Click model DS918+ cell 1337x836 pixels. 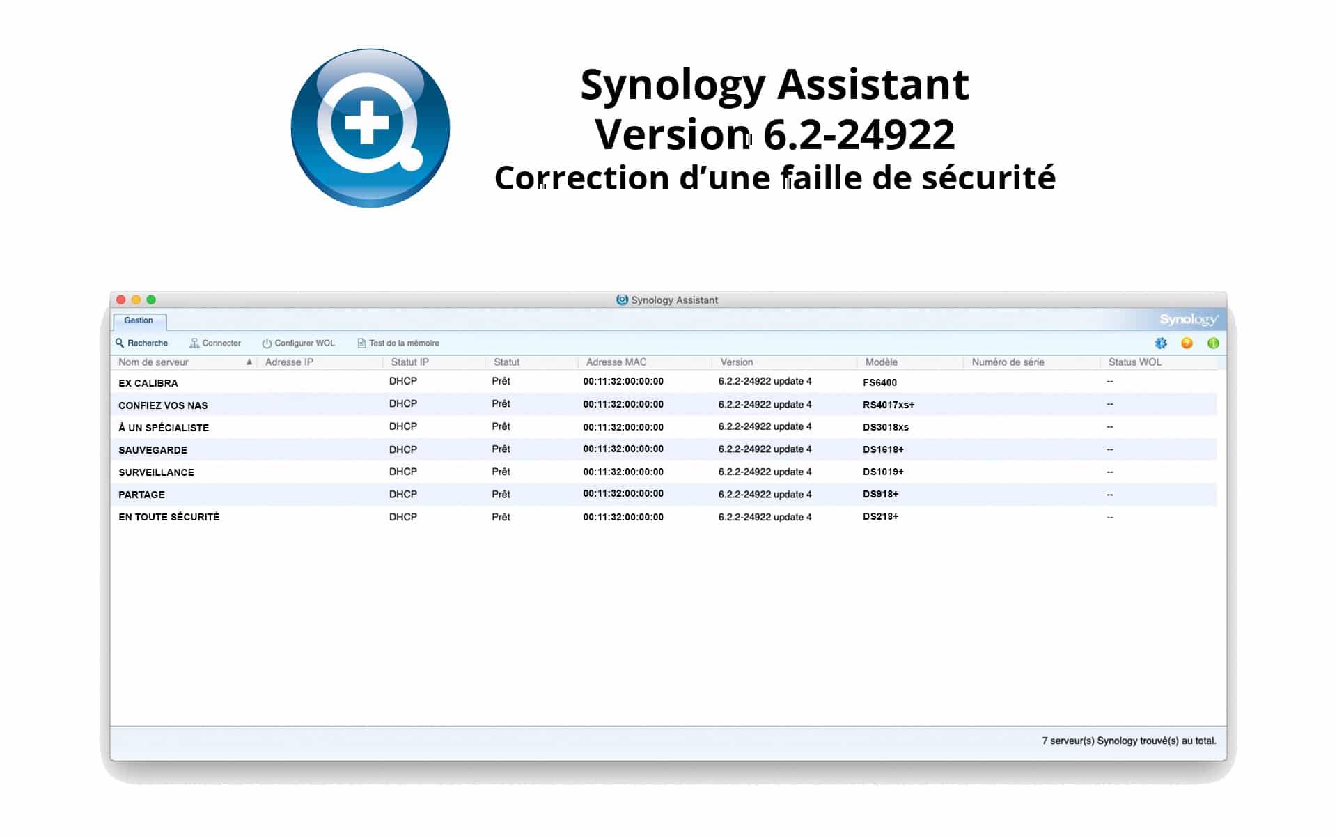coord(880,494)
